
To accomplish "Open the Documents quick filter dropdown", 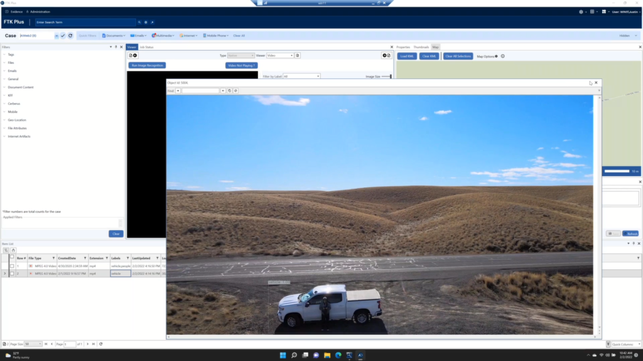I will [113, 36].
